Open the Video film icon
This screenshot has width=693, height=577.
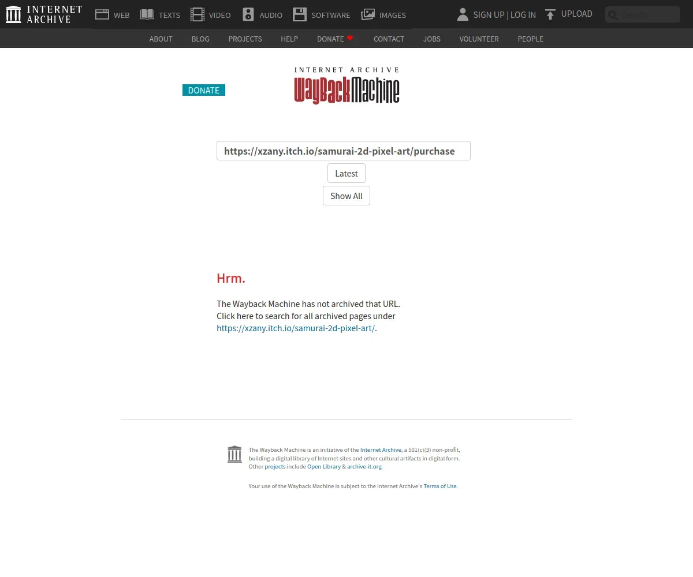[198, 14]
